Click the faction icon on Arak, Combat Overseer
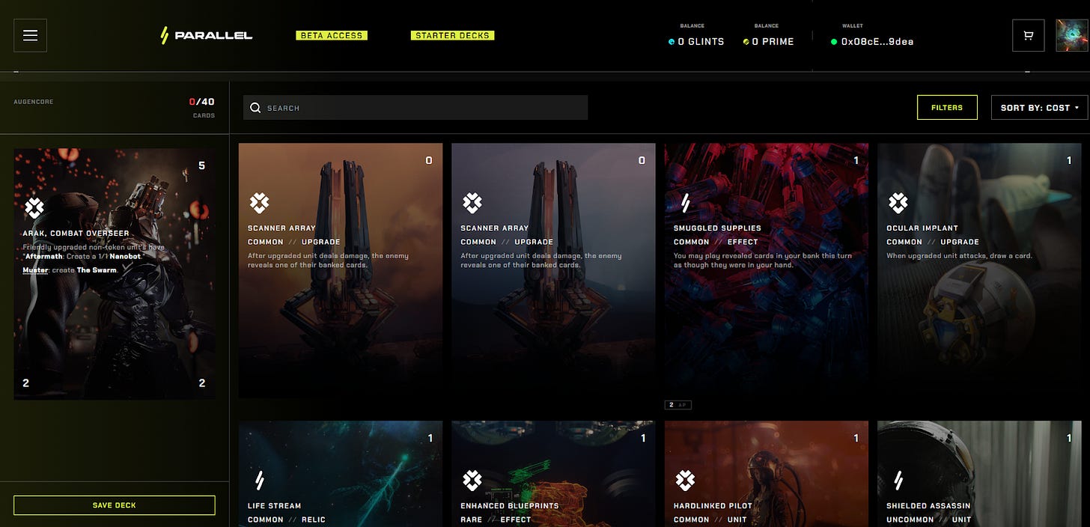 click(x=34, y=207)
